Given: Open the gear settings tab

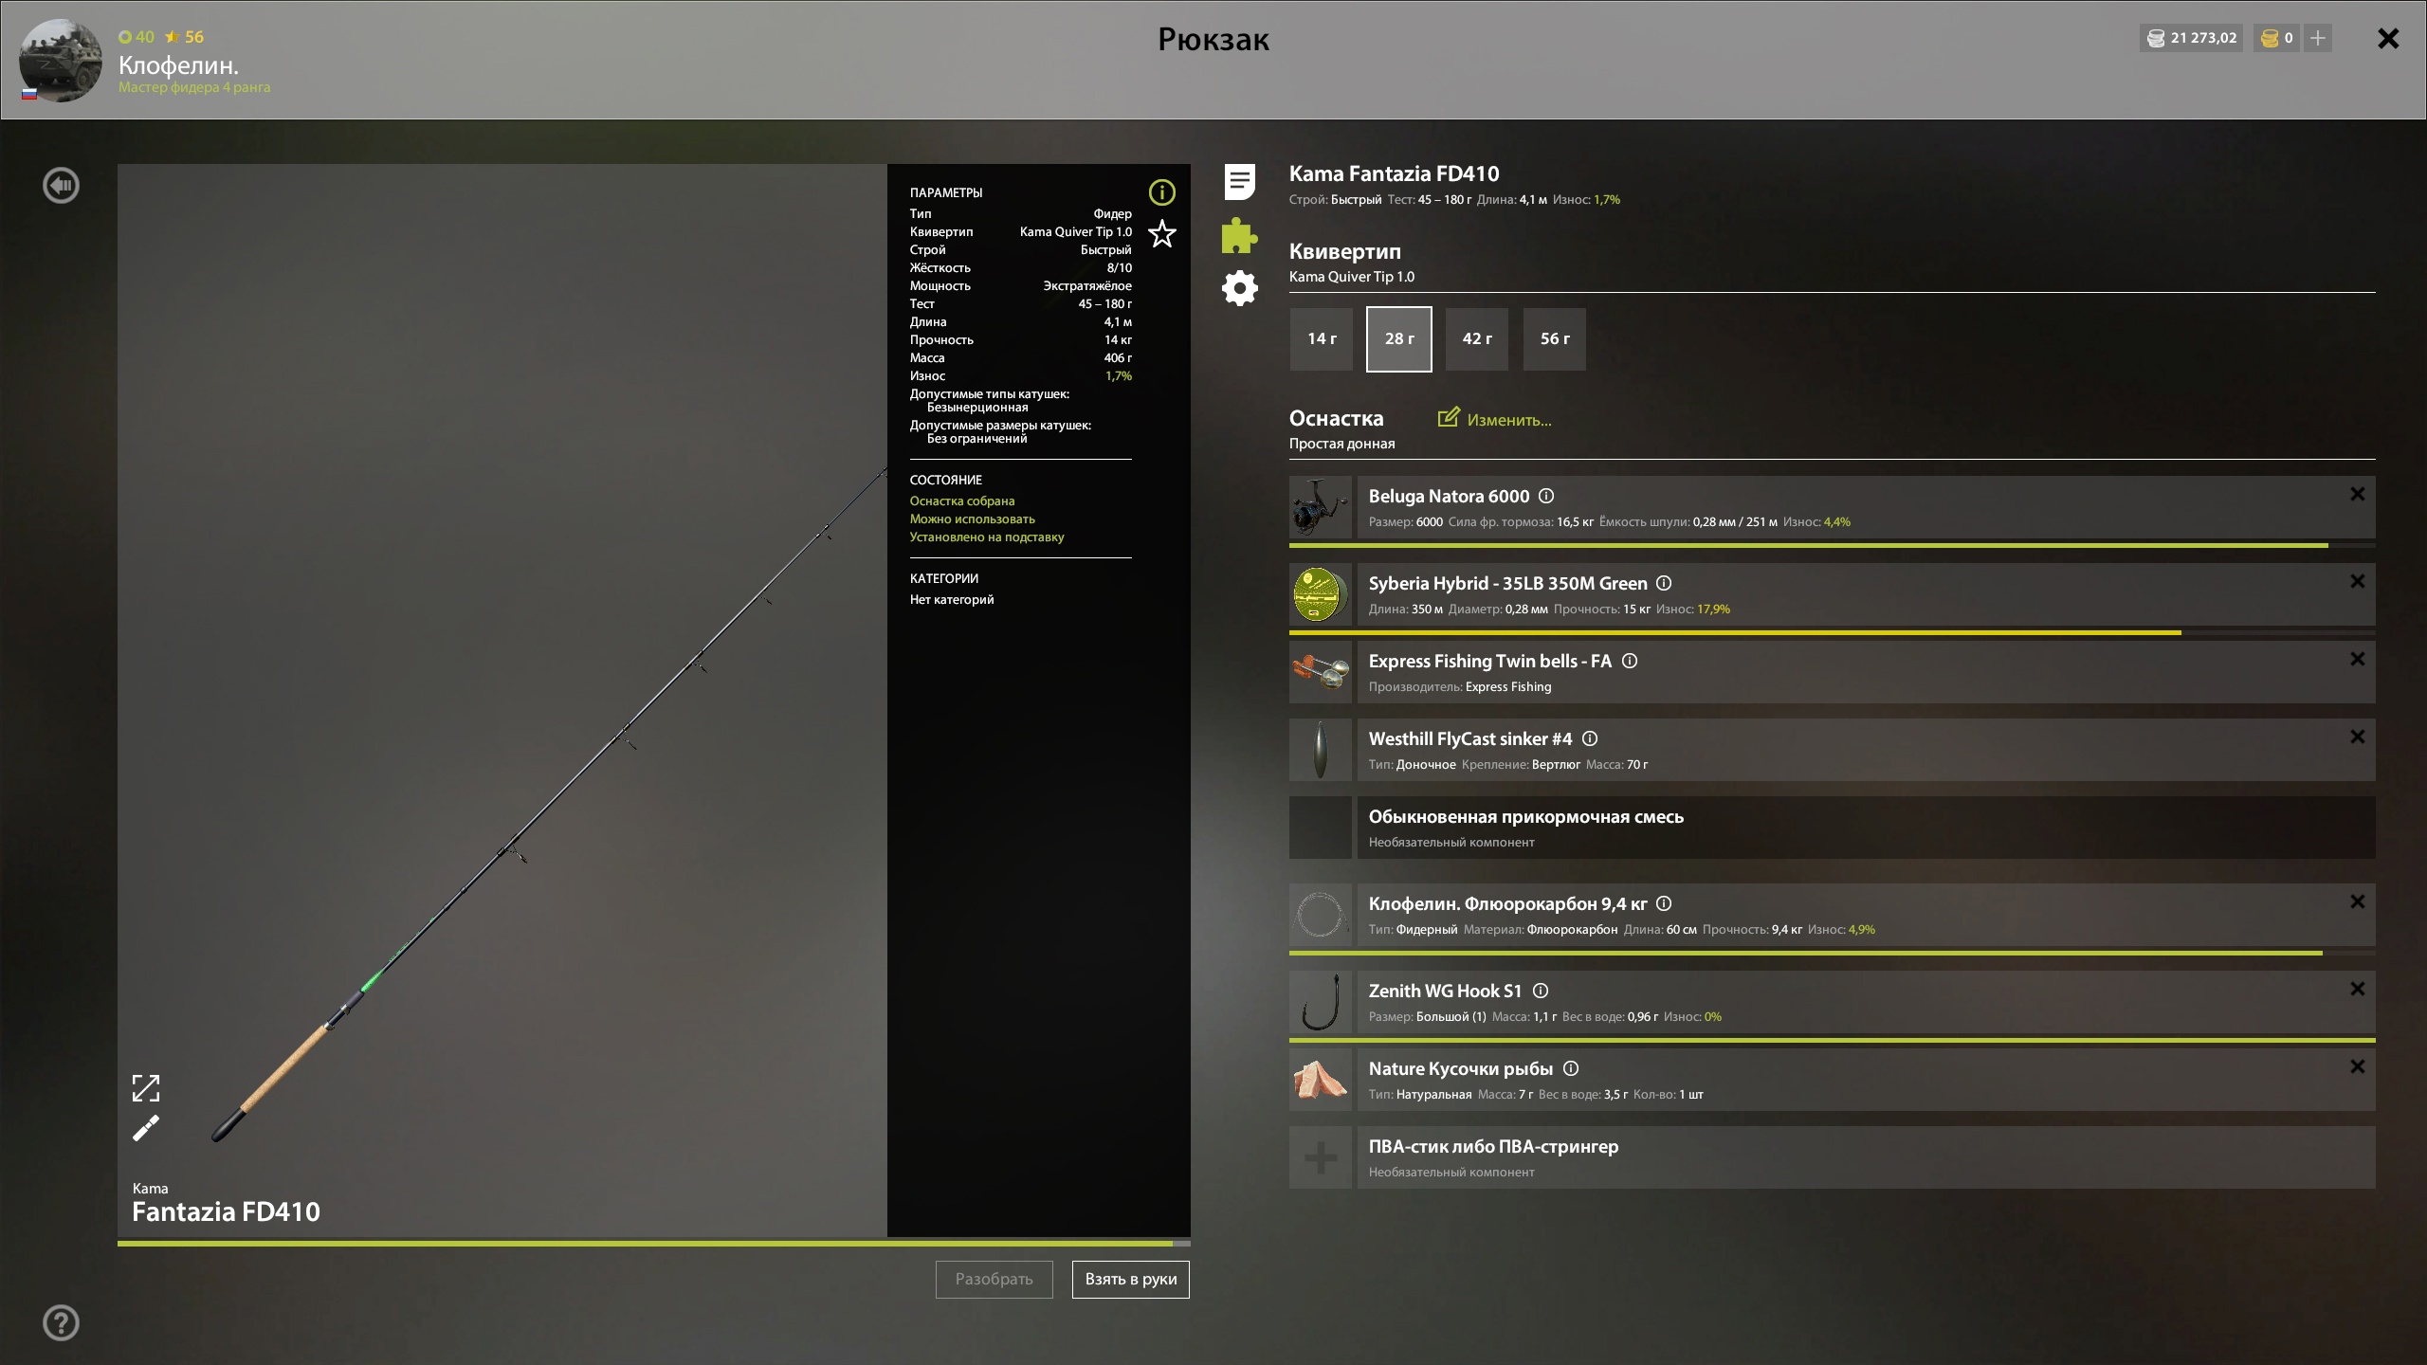Looking at the screenshot, I should (x=1239, y=288).
